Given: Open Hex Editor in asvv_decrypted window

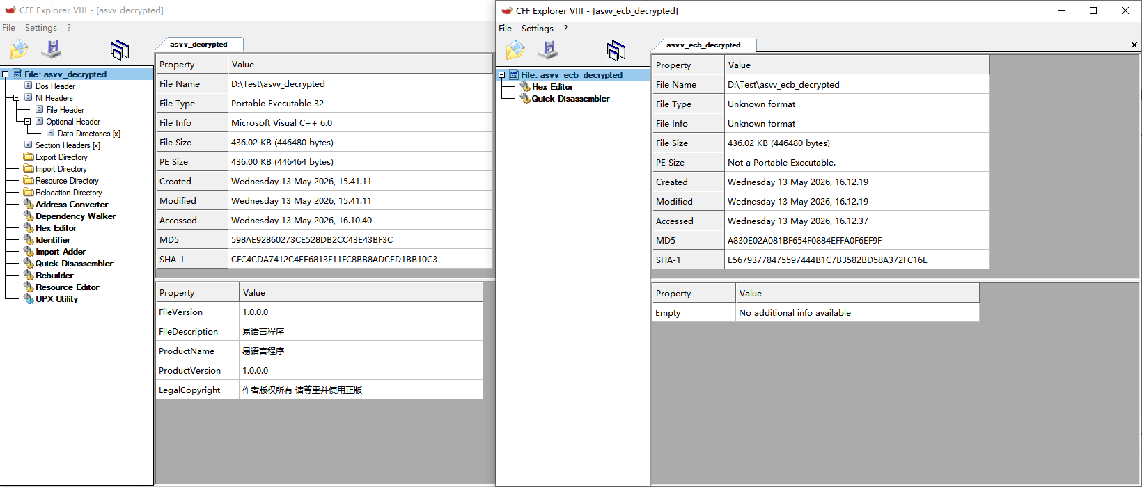Looking at the screenshot, I should click(56, 228).
